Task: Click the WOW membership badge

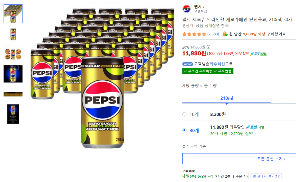Action: point(187,64)
